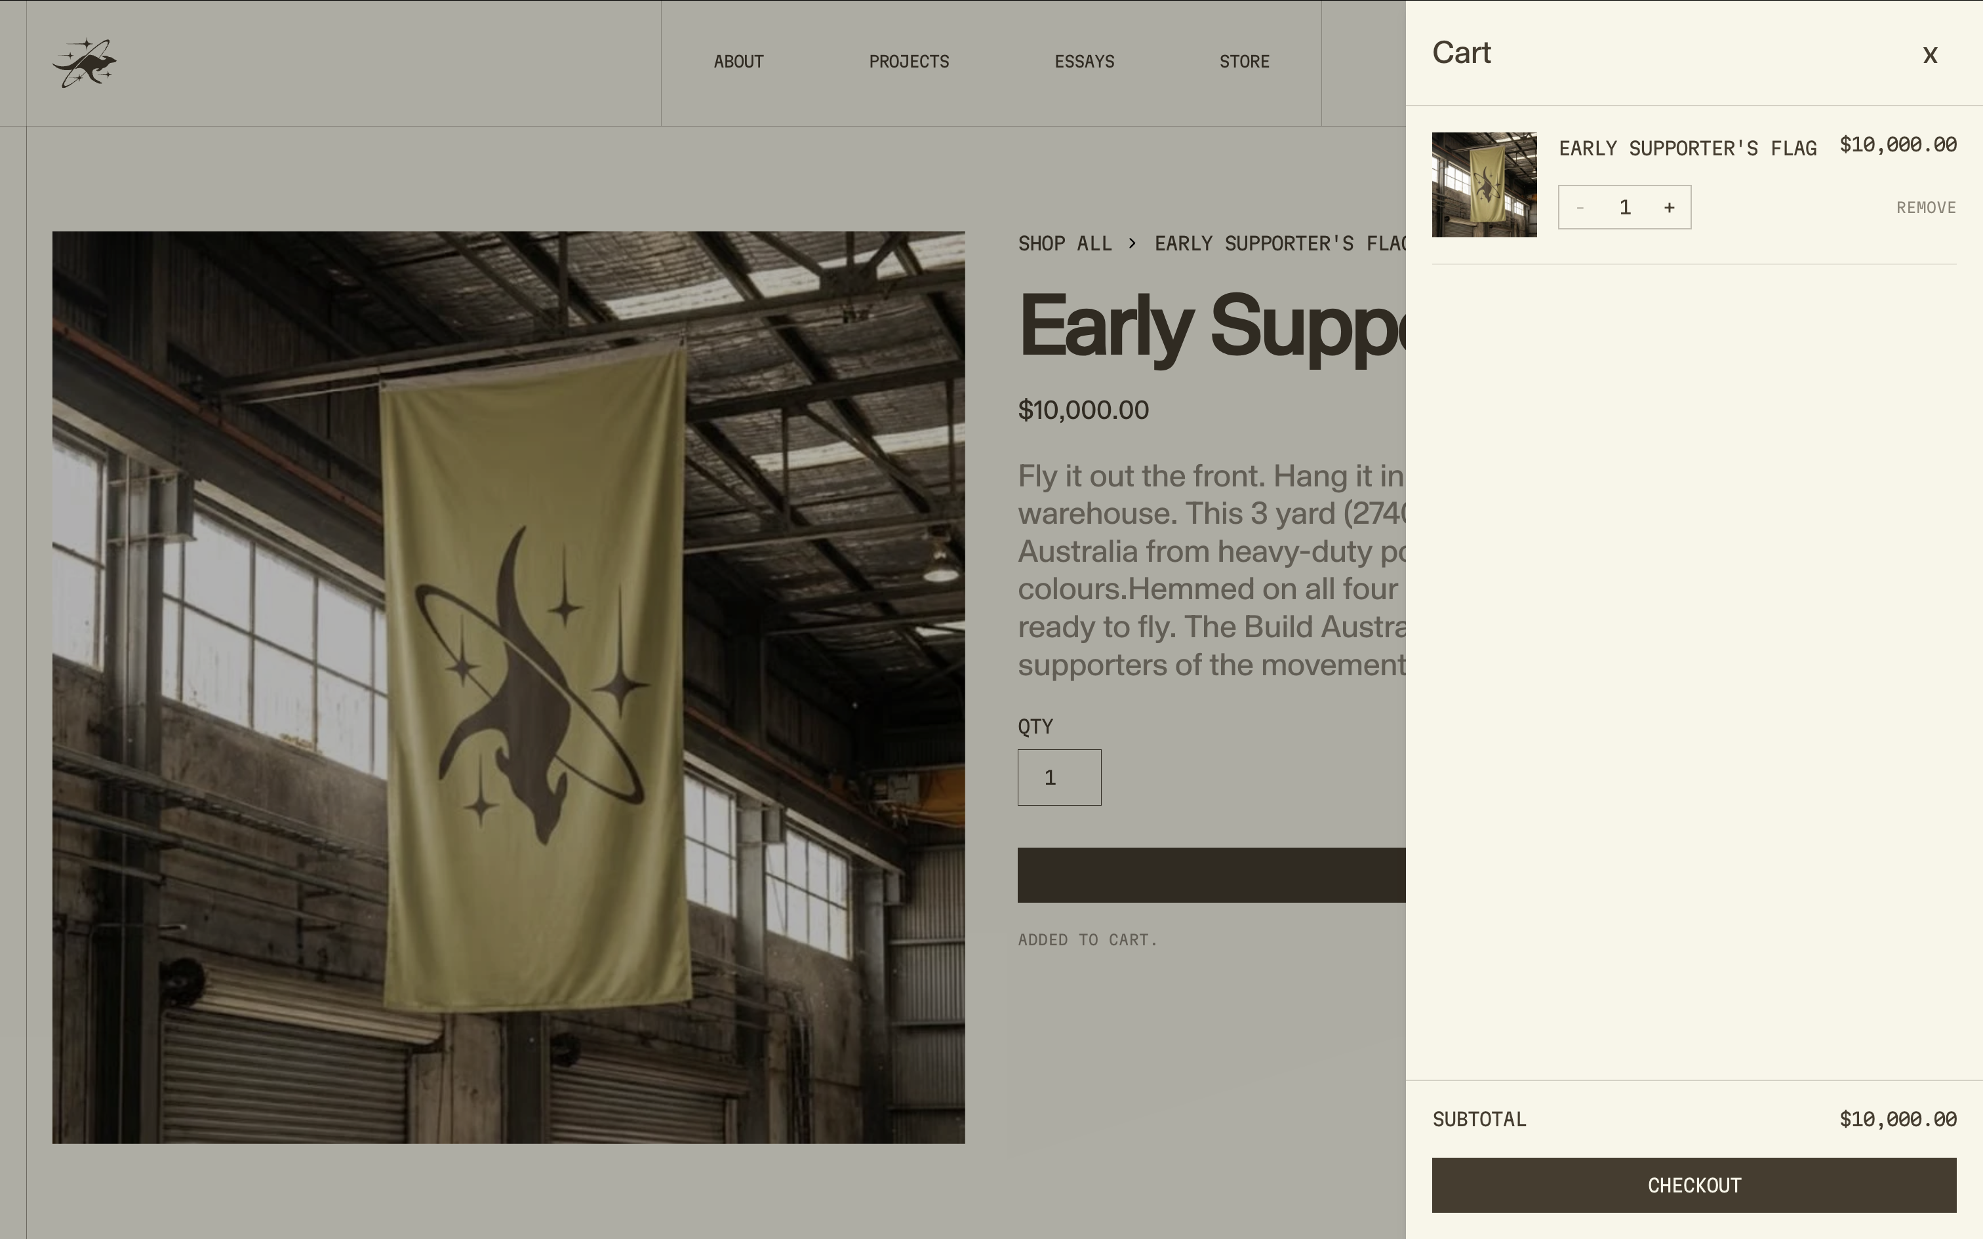Image resolution: width=1983 pixels, height=1239 pixels.
Task: Click the flag thumbnail in the cart
Action: [1484, 185]
